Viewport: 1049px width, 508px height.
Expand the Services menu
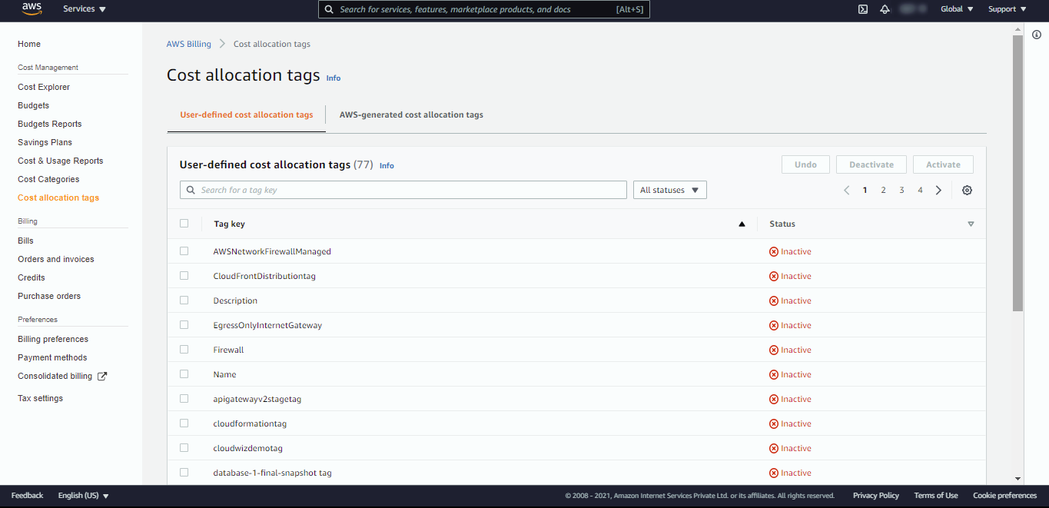click(x=85, y=9)
